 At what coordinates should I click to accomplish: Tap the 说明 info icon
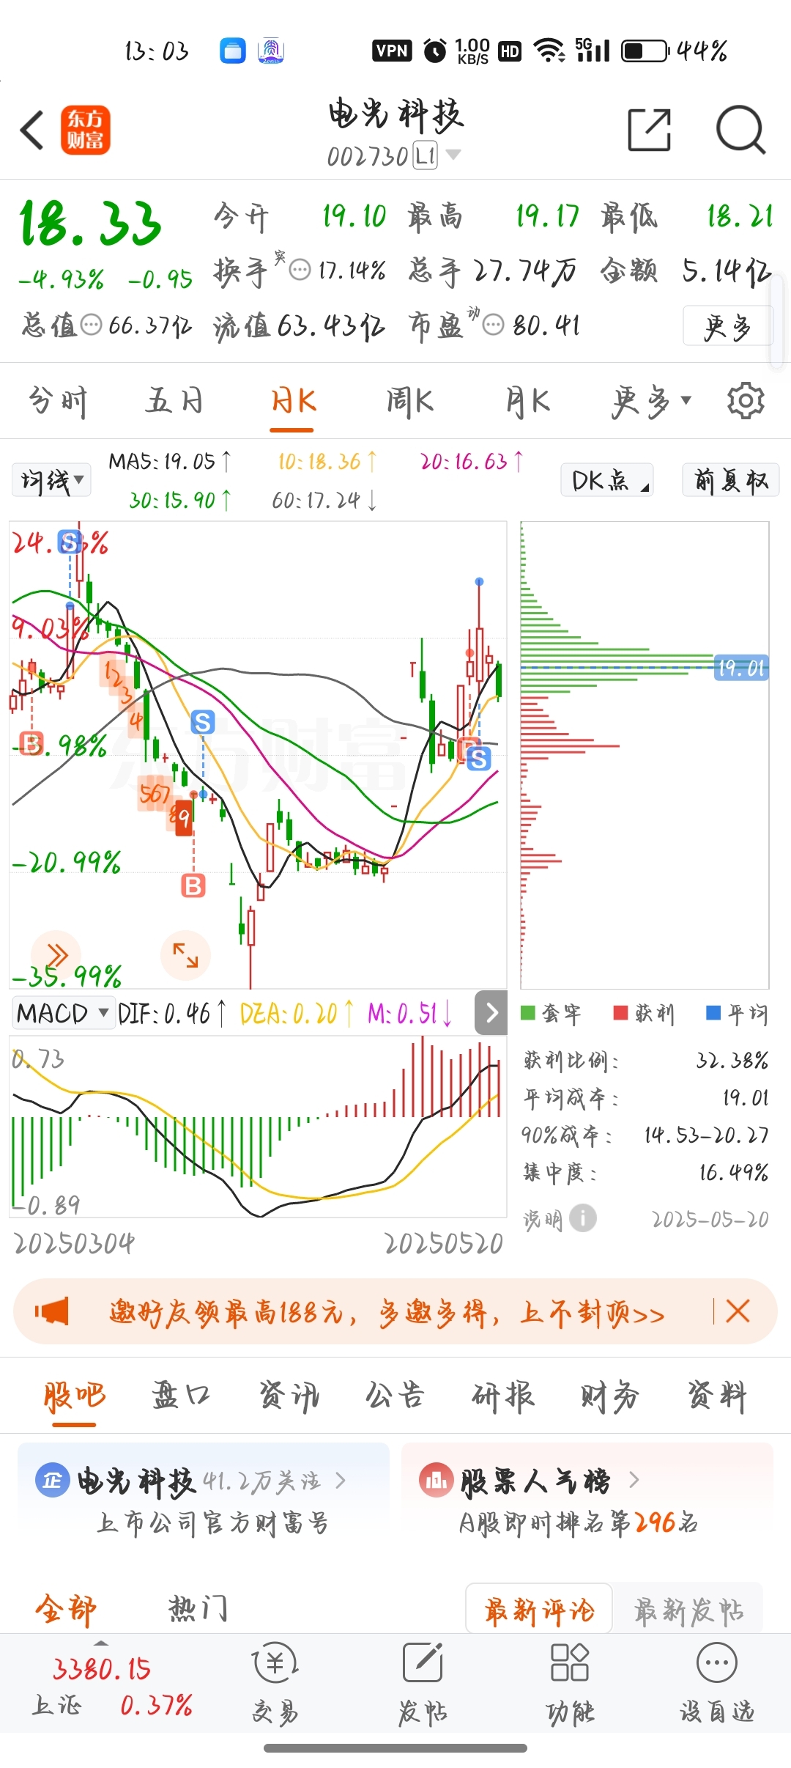pyautogui.click(x=583, y=1218)
